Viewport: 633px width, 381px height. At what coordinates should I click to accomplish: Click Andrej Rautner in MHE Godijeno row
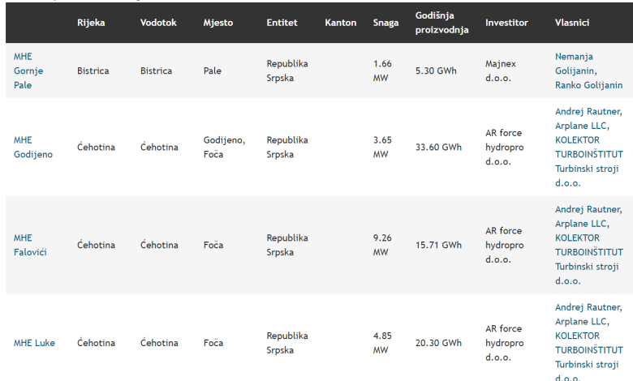pyautogui.click(x=588, y=111)
